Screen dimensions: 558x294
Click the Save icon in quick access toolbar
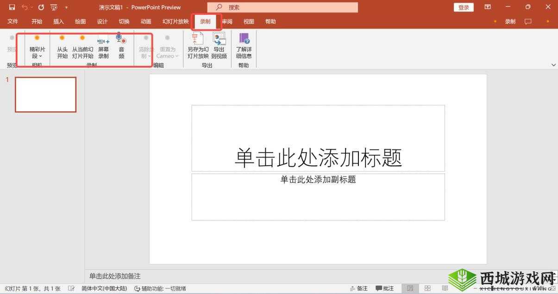pyautogui.click(x=12, y=7)
